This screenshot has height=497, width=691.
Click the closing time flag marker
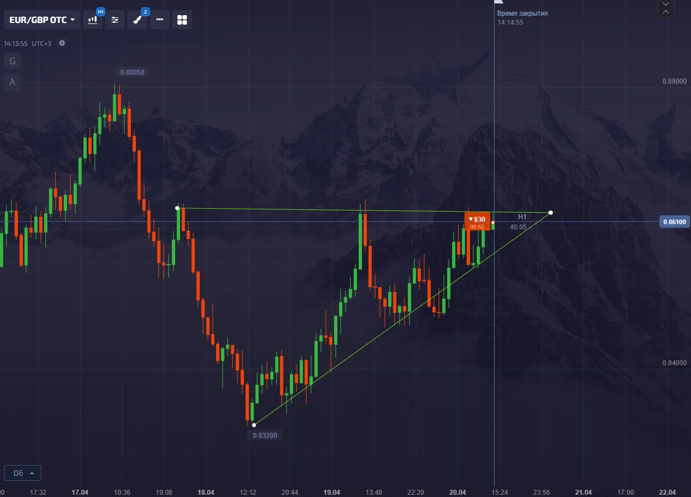tap(499, 2)
